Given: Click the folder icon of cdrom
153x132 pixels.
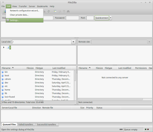Looking at the screenshot, I should click(3, 79).
